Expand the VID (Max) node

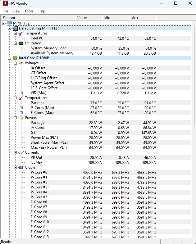[21, 93]
